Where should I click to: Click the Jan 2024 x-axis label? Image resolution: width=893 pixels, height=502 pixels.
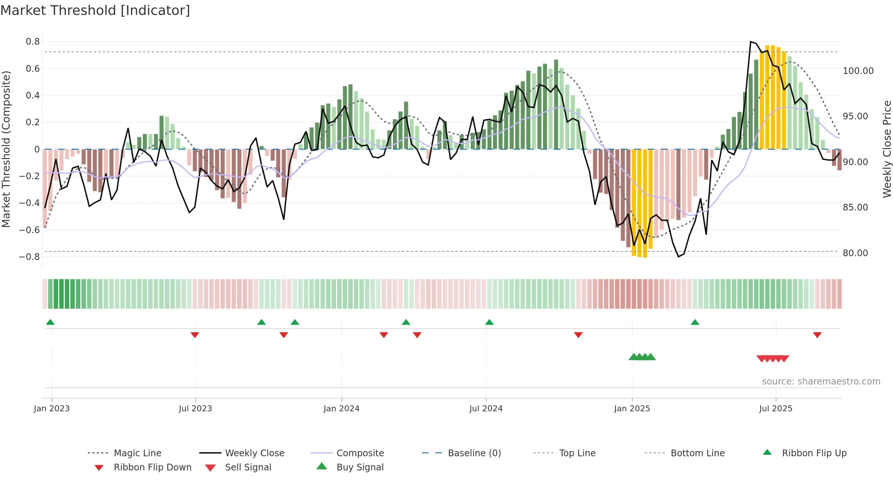(x=342, y=409)
